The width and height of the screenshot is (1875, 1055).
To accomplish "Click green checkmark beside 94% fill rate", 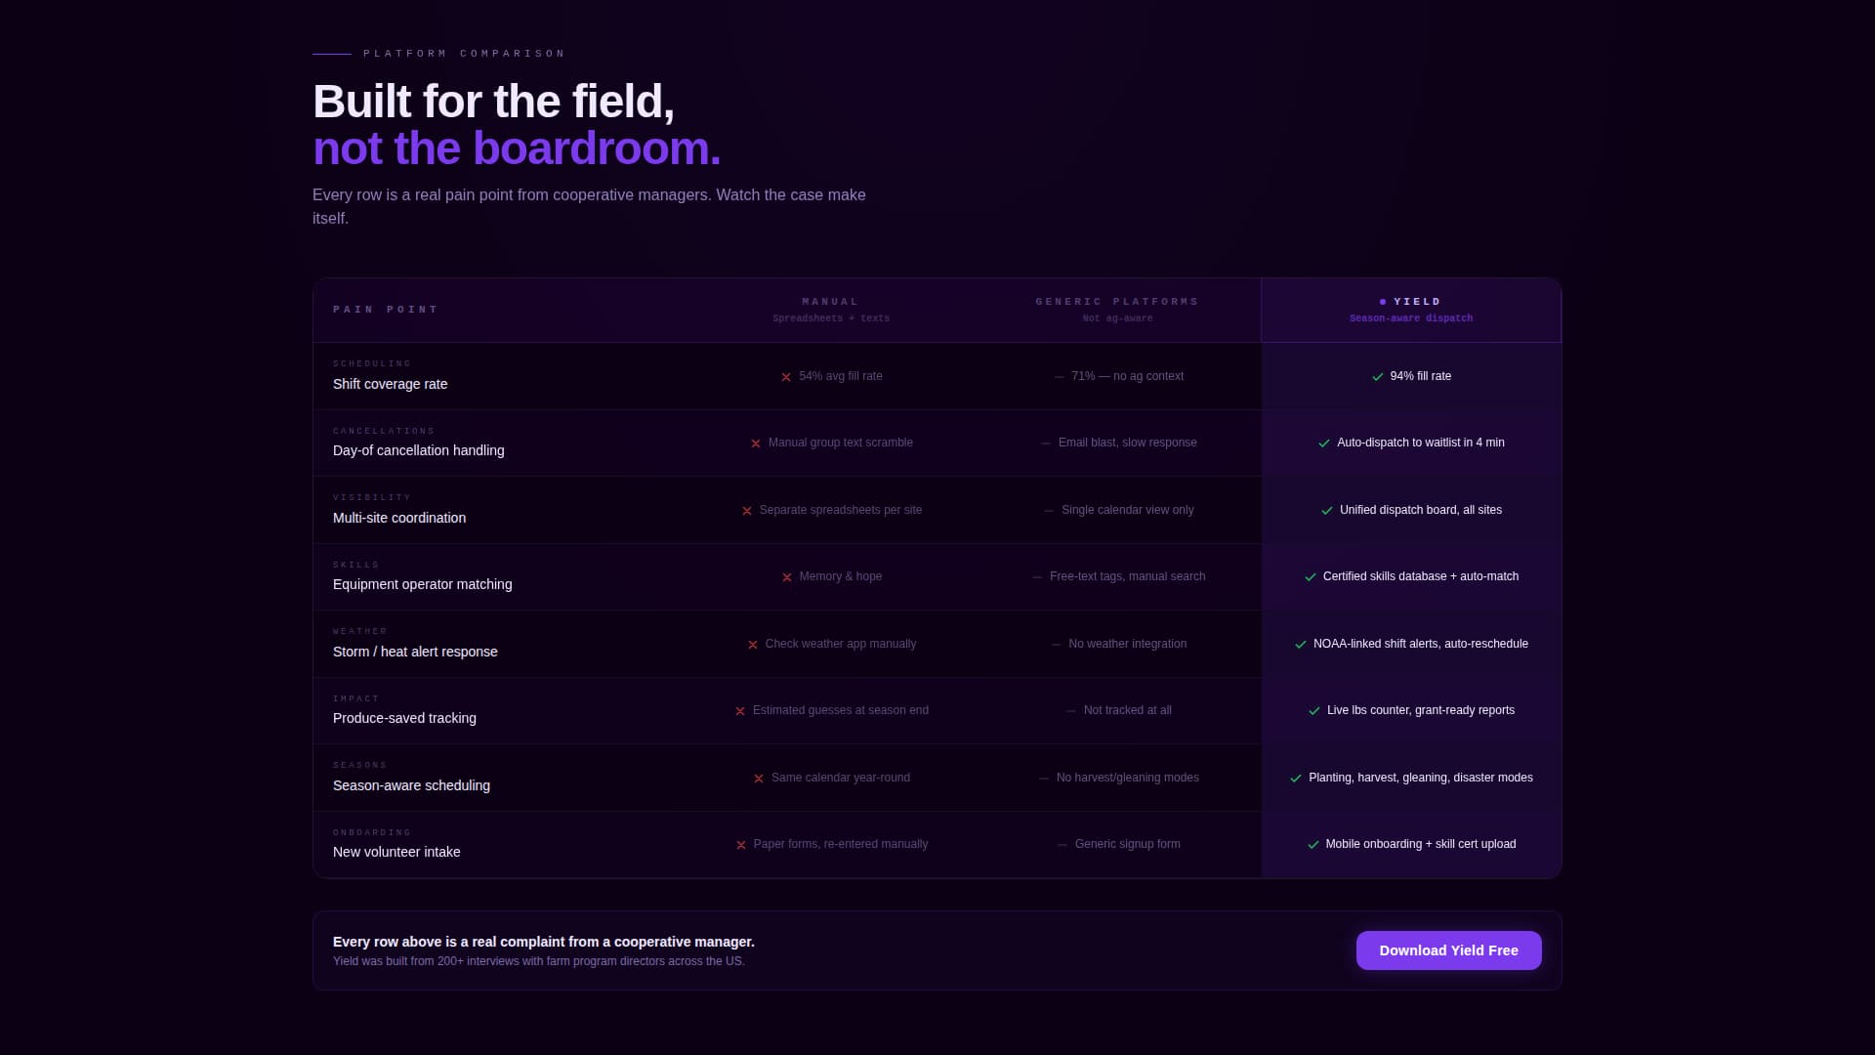I will (1378, 377).
